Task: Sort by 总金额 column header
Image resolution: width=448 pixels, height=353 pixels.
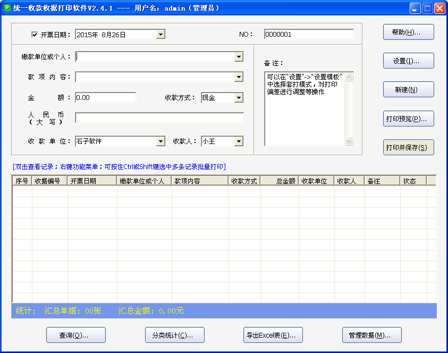Action: click(279, 181)
